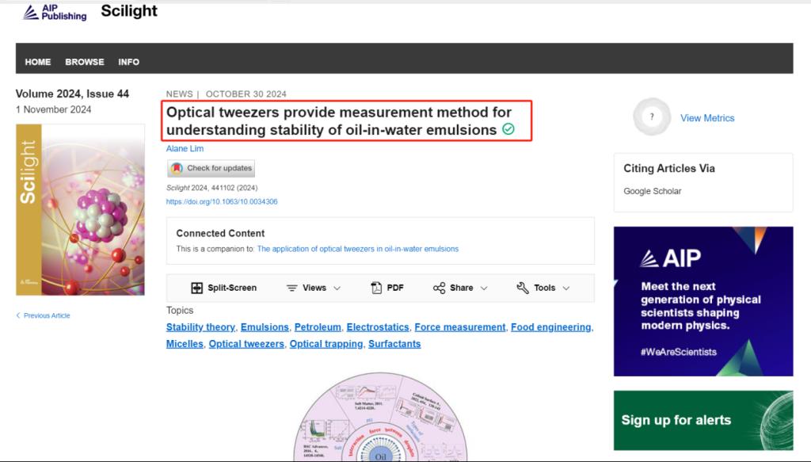Click the circular oil emulsion figure
Screen dimensions: 811x462
(381, 417)
